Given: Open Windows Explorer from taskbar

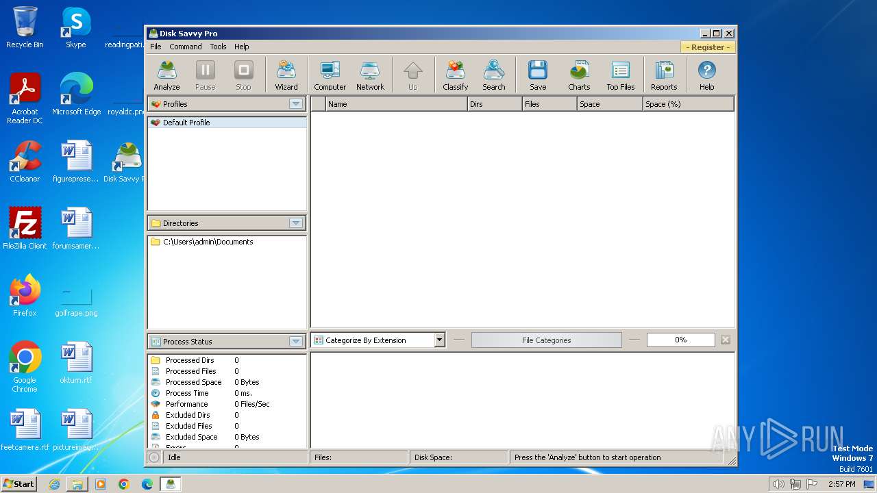Looking at the screenshot, I should (77, 484).
